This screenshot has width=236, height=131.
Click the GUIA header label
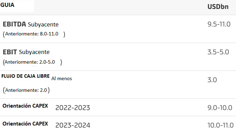coord(7,5)
